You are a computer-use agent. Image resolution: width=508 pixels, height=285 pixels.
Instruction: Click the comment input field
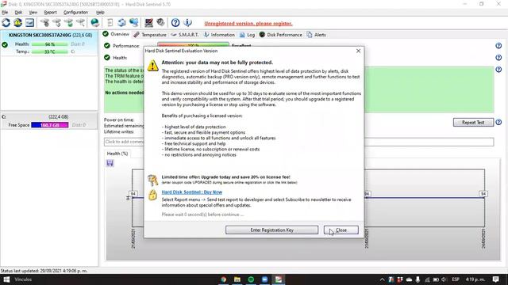click(299, 142)
